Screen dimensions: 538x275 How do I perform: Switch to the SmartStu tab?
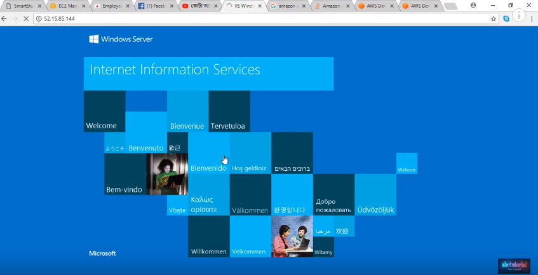point(22,6)
